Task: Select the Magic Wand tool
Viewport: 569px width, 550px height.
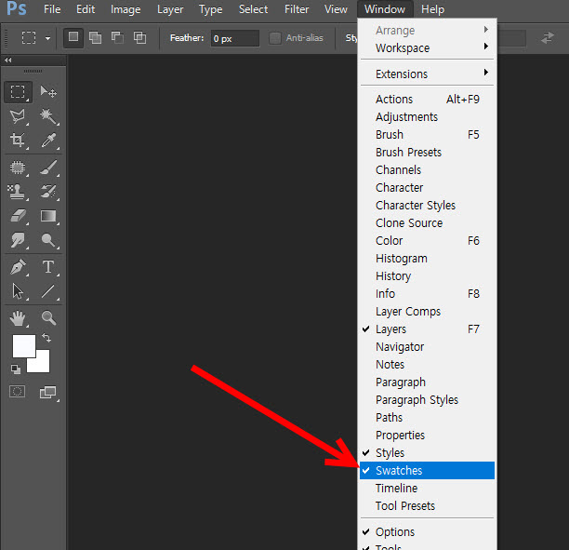Action: coord(48,116)
